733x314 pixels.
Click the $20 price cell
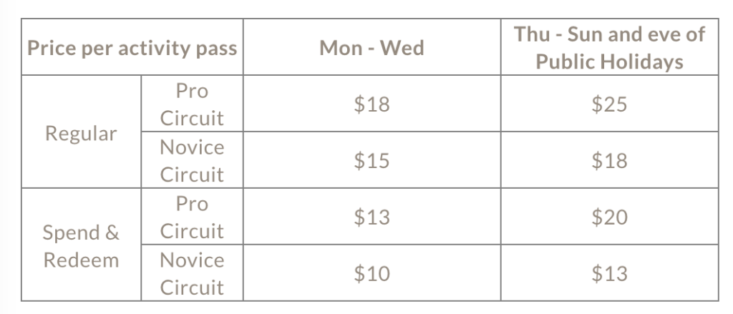click(x=609, y=217)
